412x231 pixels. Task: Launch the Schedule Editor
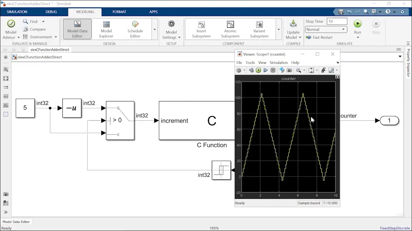point(135,29)
